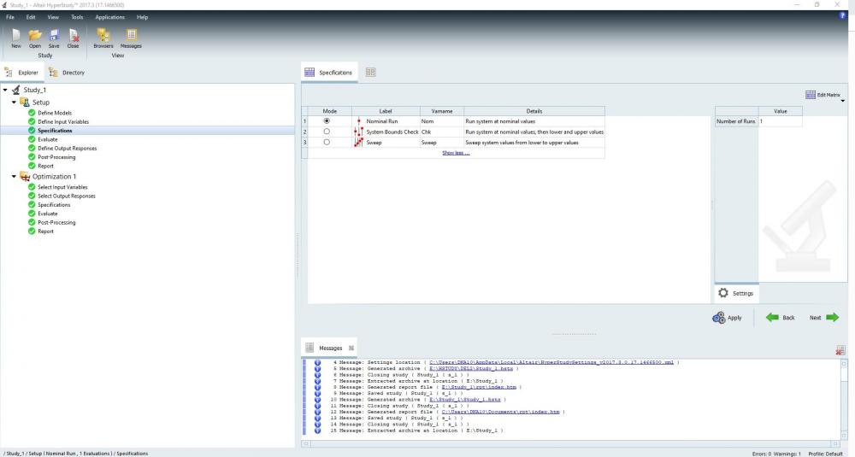Click the messages vertical scrollbar
Viewport: 855px width, 457px height.
coord(843,399)
